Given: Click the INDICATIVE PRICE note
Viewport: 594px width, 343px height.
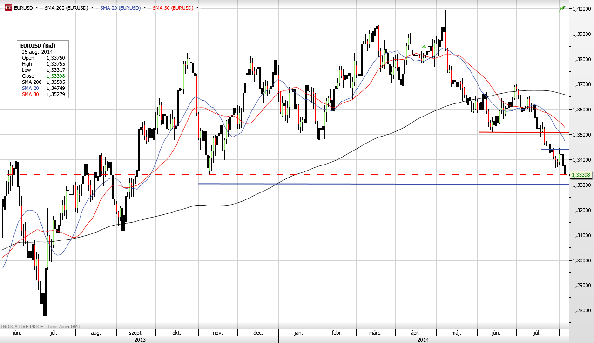Looking at the screenshot, I should [x=22, y=327].
